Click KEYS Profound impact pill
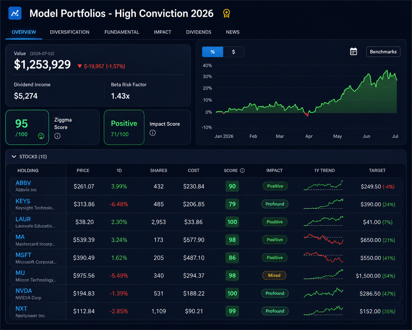 point(275,204)
